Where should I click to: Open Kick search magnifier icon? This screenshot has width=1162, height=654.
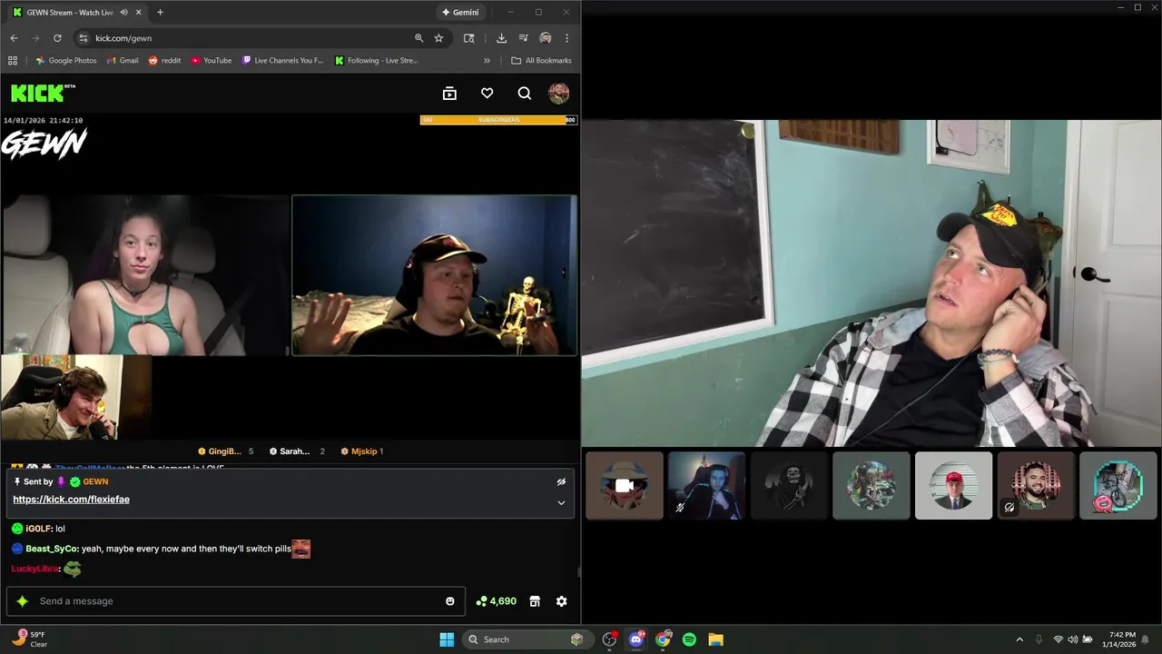[x=524, y=94]
